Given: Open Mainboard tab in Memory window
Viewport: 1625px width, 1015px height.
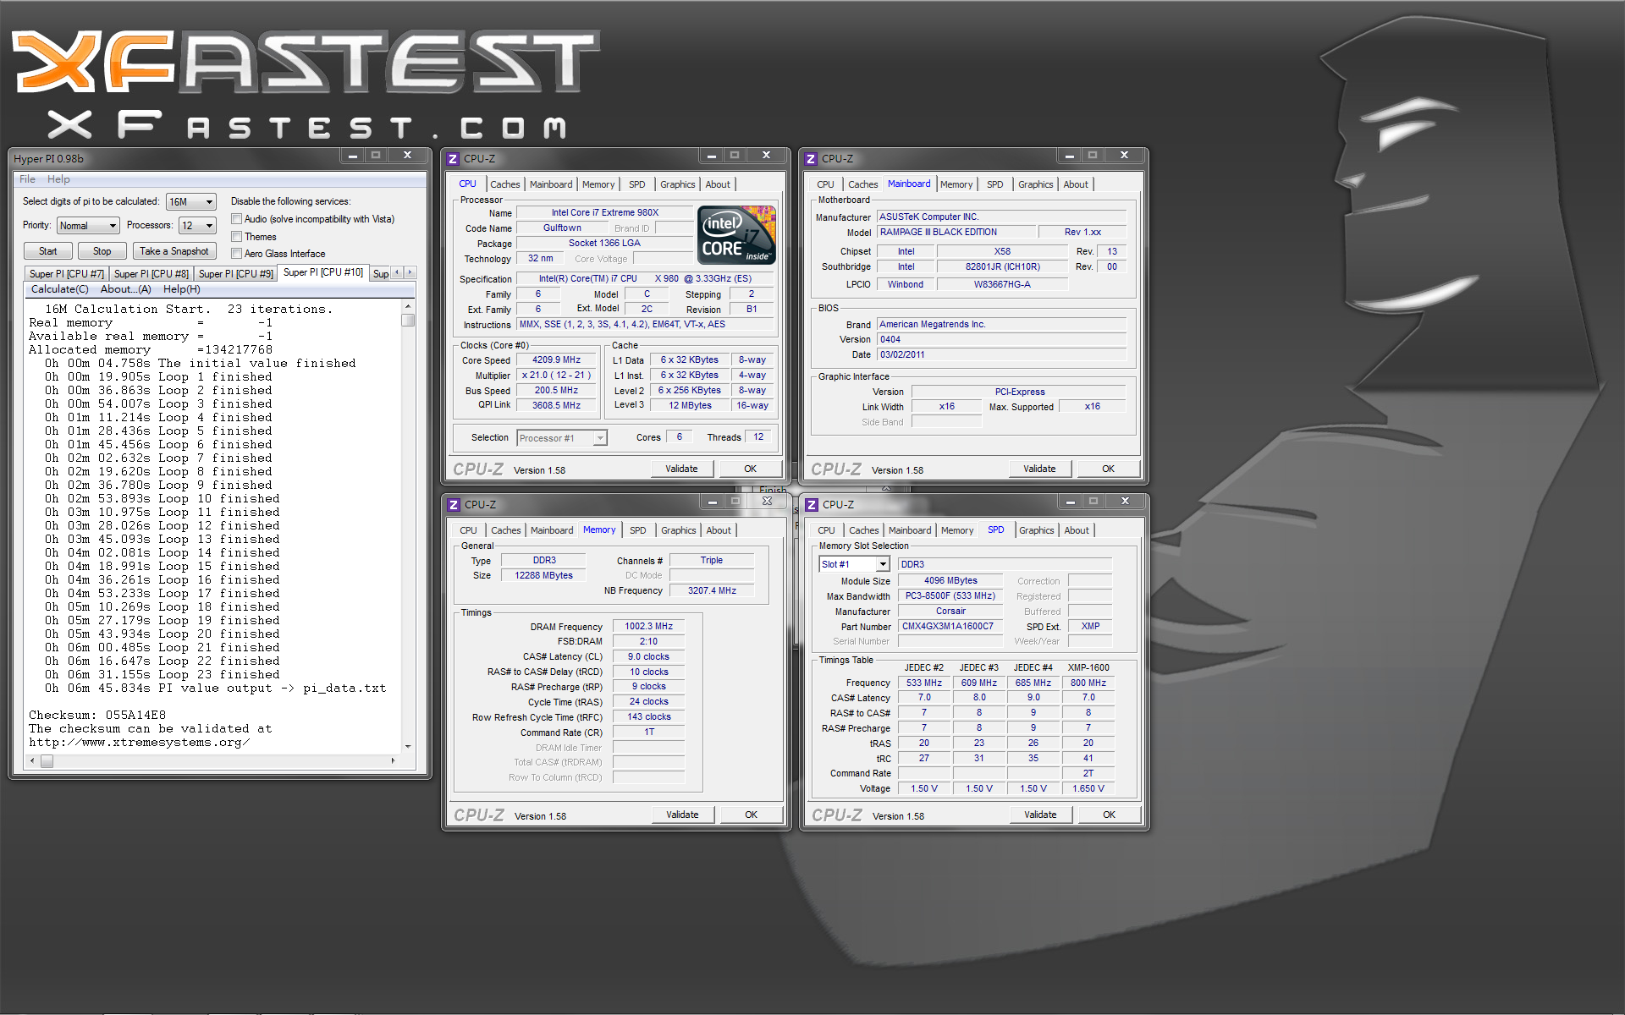Looking at the screenshot, I should 552,530.
